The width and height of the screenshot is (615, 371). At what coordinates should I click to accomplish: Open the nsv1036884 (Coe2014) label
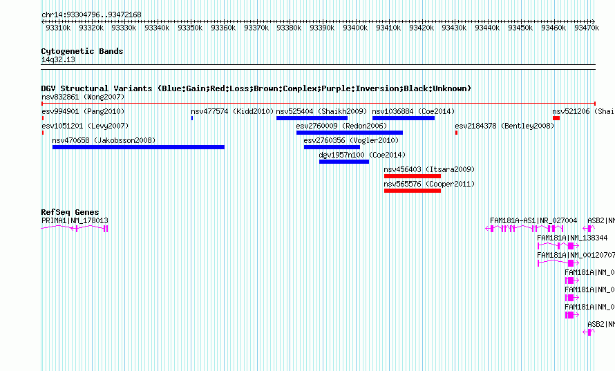point(413,111)
